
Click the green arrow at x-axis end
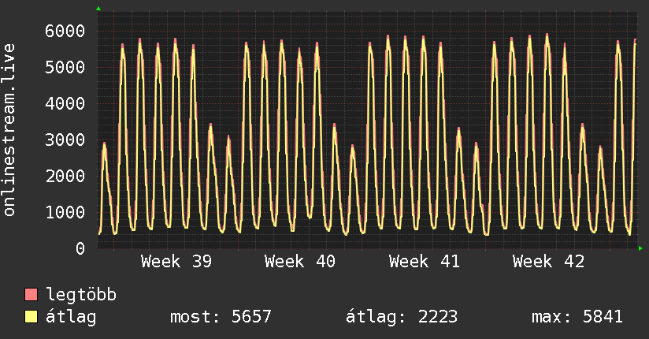(x=640, y=248)
